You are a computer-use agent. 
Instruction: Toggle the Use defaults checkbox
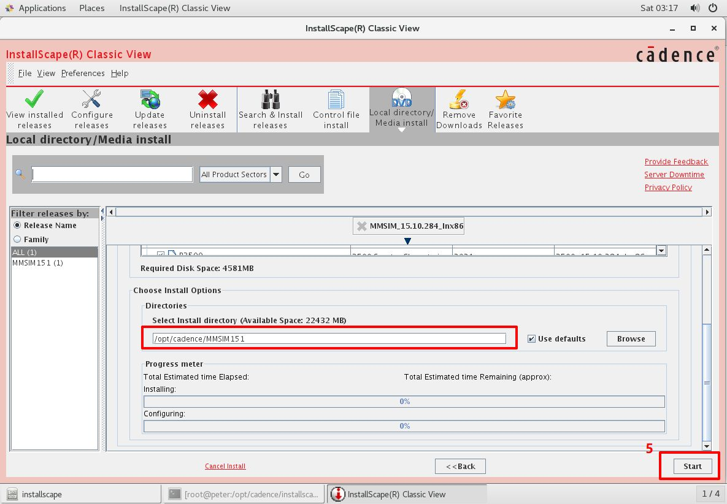pos(532,338)
